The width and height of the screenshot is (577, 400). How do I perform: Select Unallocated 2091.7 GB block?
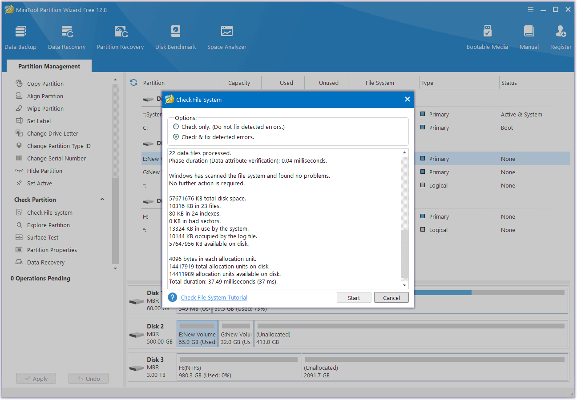point(435,367)
